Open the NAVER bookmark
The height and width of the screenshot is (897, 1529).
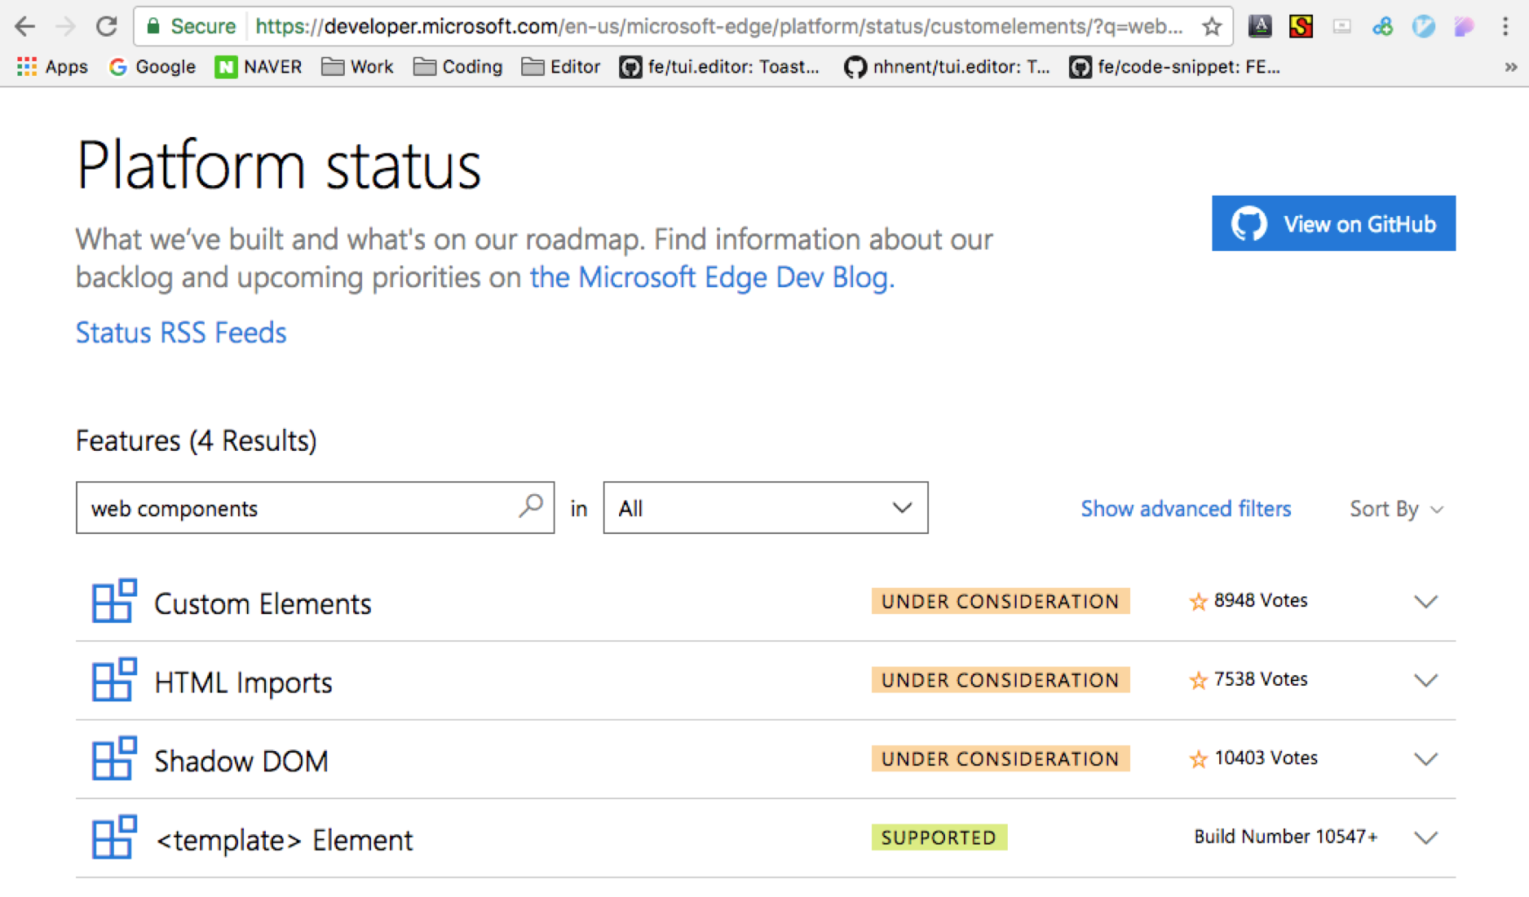[259, 67]
